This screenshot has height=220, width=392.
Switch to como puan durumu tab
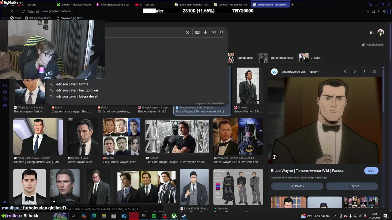pos(192,5)
